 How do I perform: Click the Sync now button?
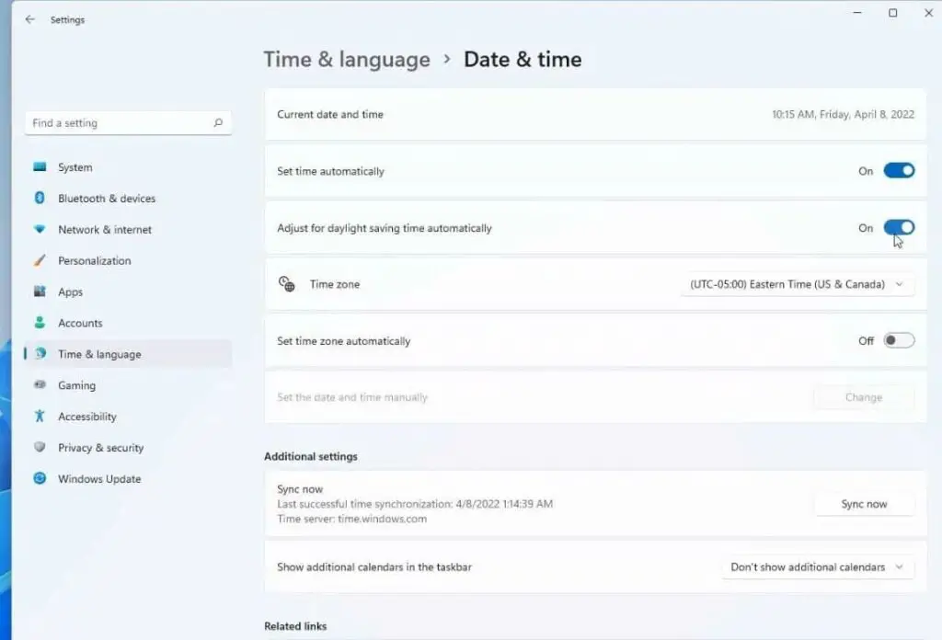pyautogui.click(x=863, y=504)
